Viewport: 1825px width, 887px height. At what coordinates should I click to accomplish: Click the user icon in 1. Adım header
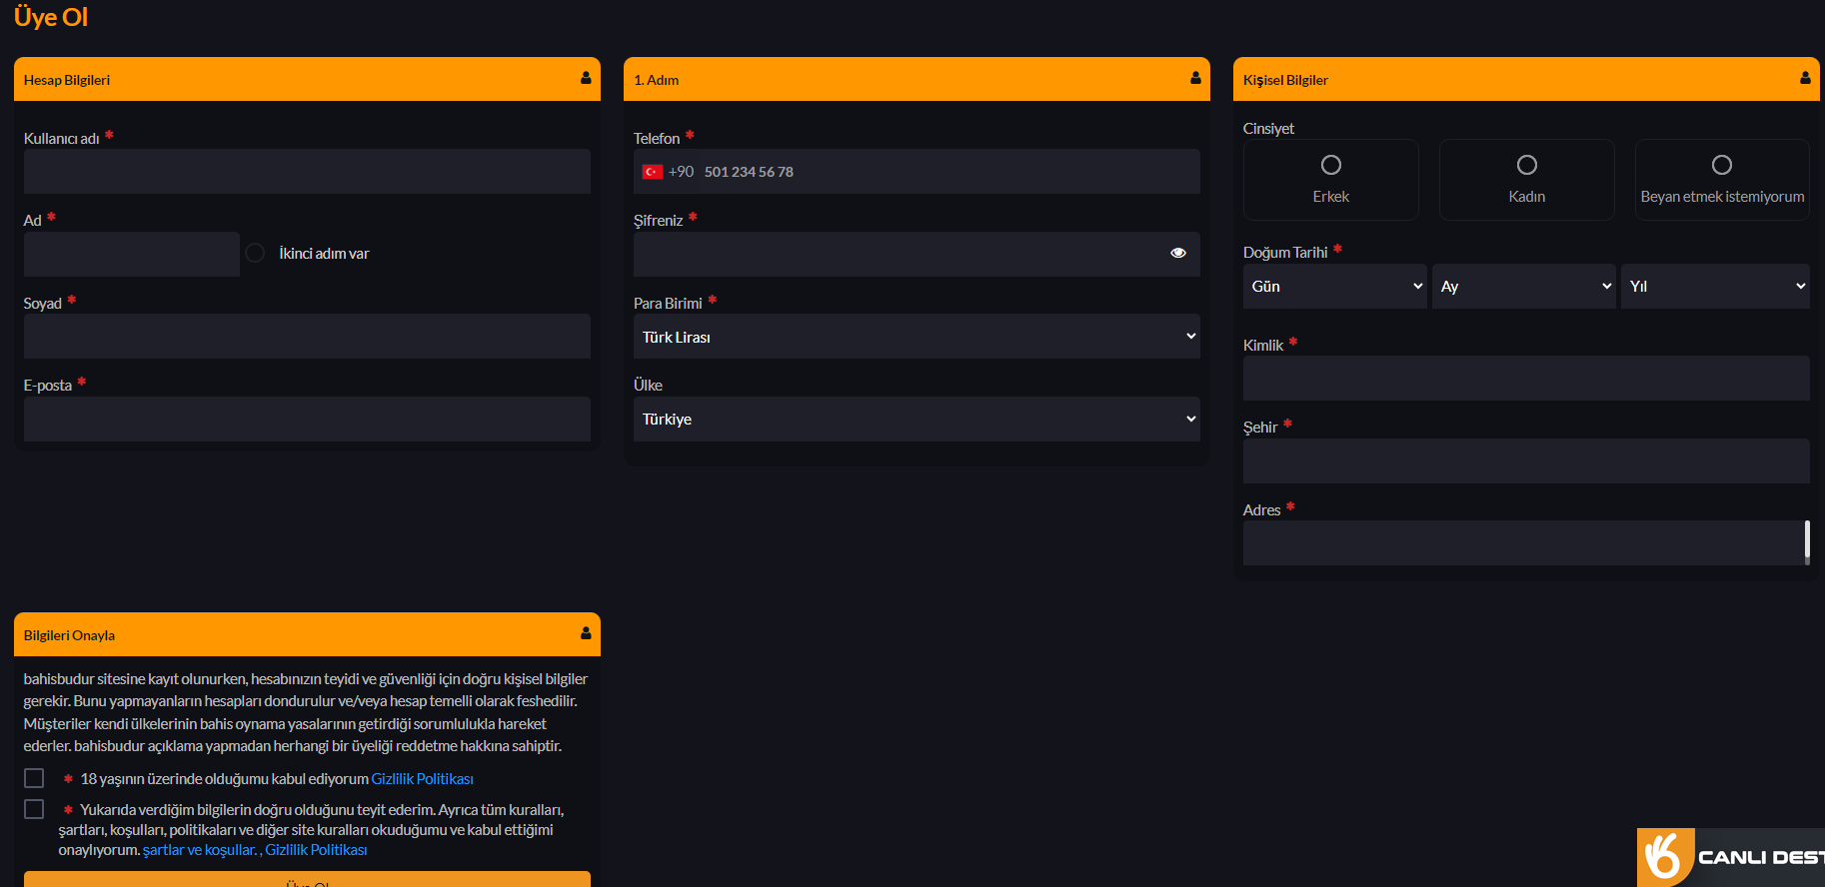tap(1195, 78)
